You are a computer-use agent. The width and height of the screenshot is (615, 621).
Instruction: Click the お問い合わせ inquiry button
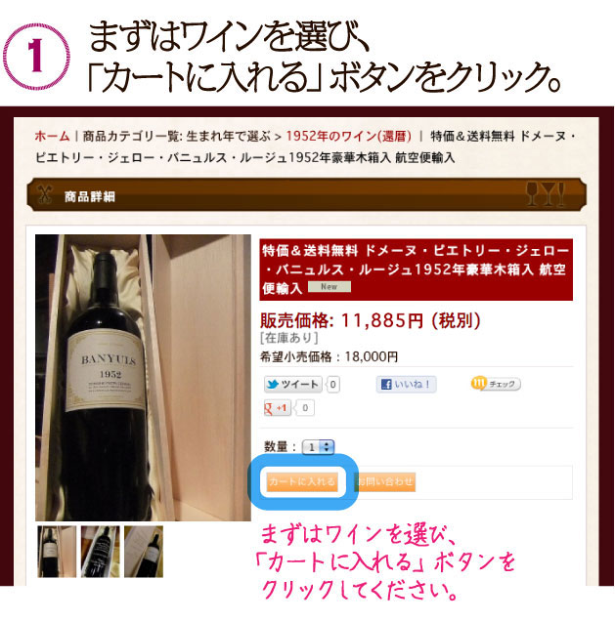tap(384, 482)
